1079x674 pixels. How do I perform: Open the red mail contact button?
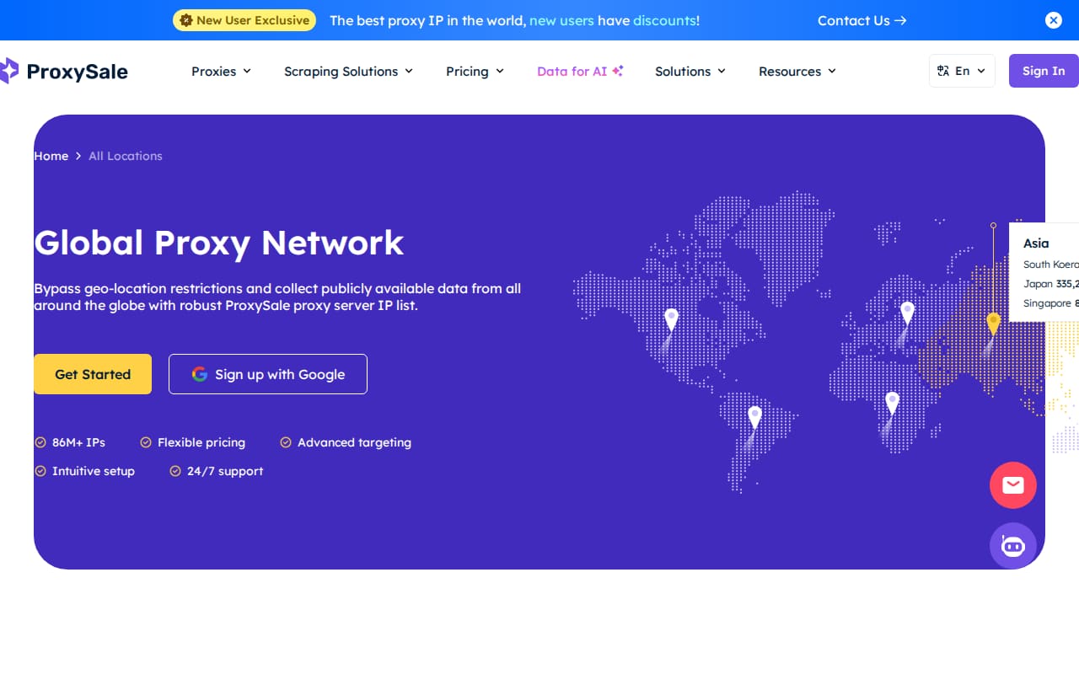(1013, 485)
